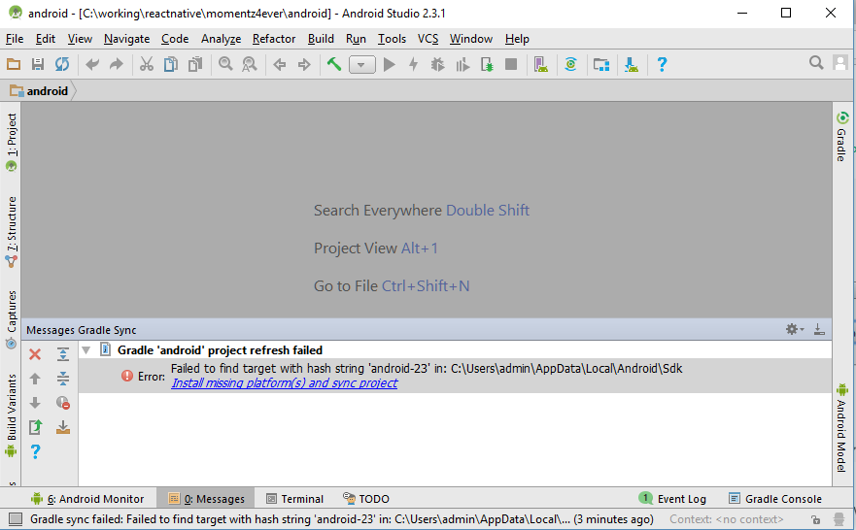
Task: Click the Redo arrow icon
Action: point(117,64)
